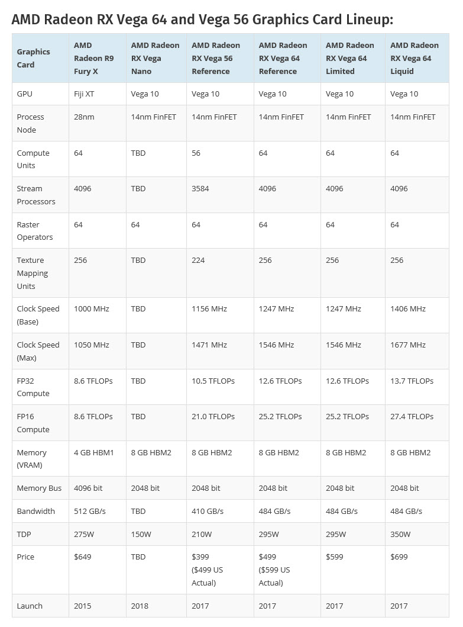Select the RX Vega 56 Reference column header
463x627 pixels.
[216, 58]
